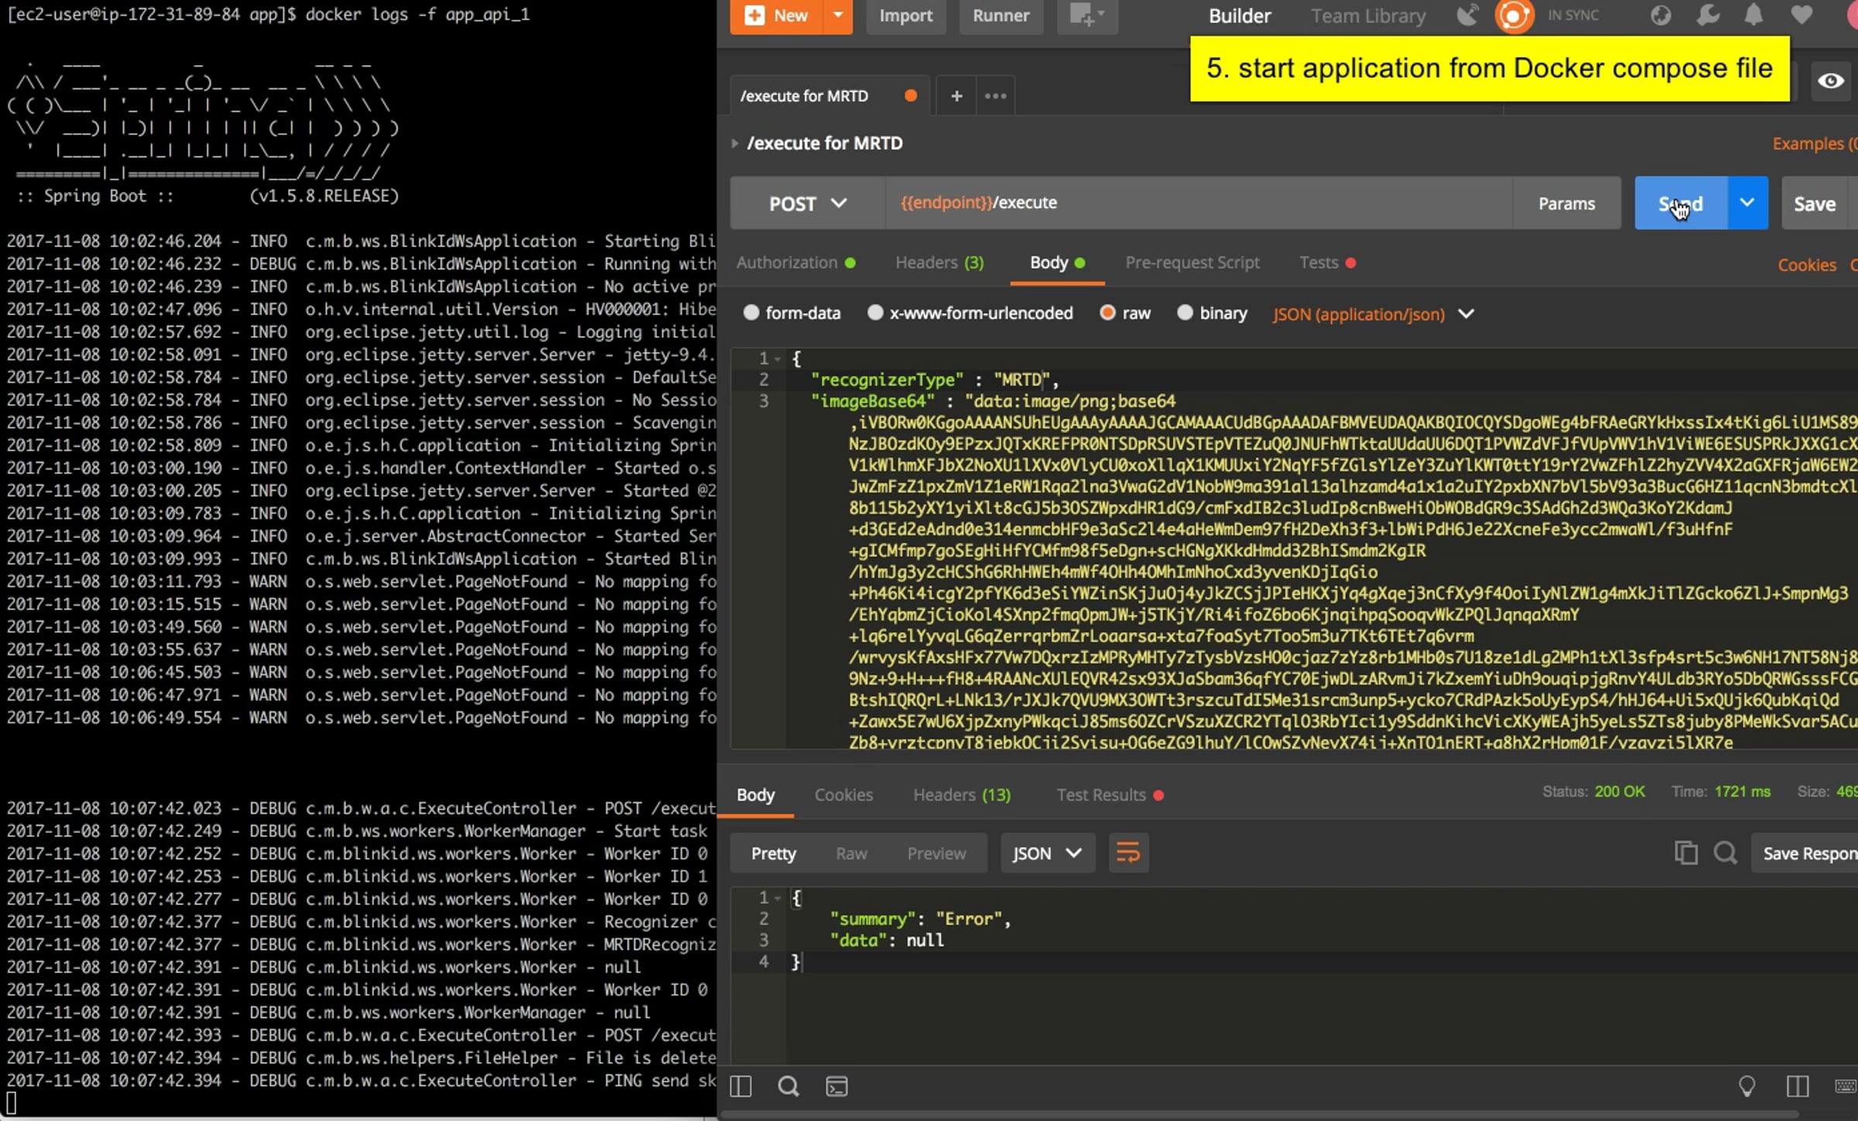Select the form-data radio button
This screenshot has width=1858, height=1121.
click(751, 313)
